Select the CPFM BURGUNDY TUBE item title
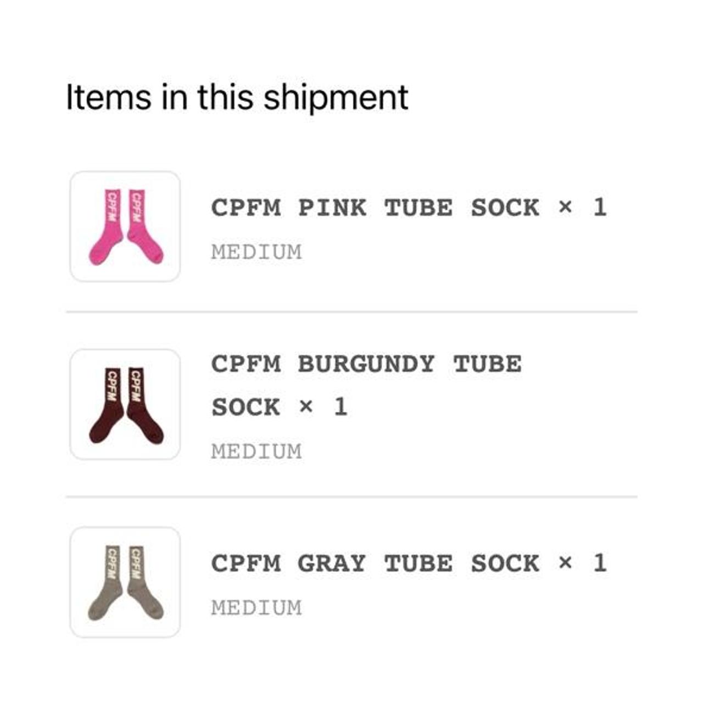703x703 pixels. [x=366, y=365]
